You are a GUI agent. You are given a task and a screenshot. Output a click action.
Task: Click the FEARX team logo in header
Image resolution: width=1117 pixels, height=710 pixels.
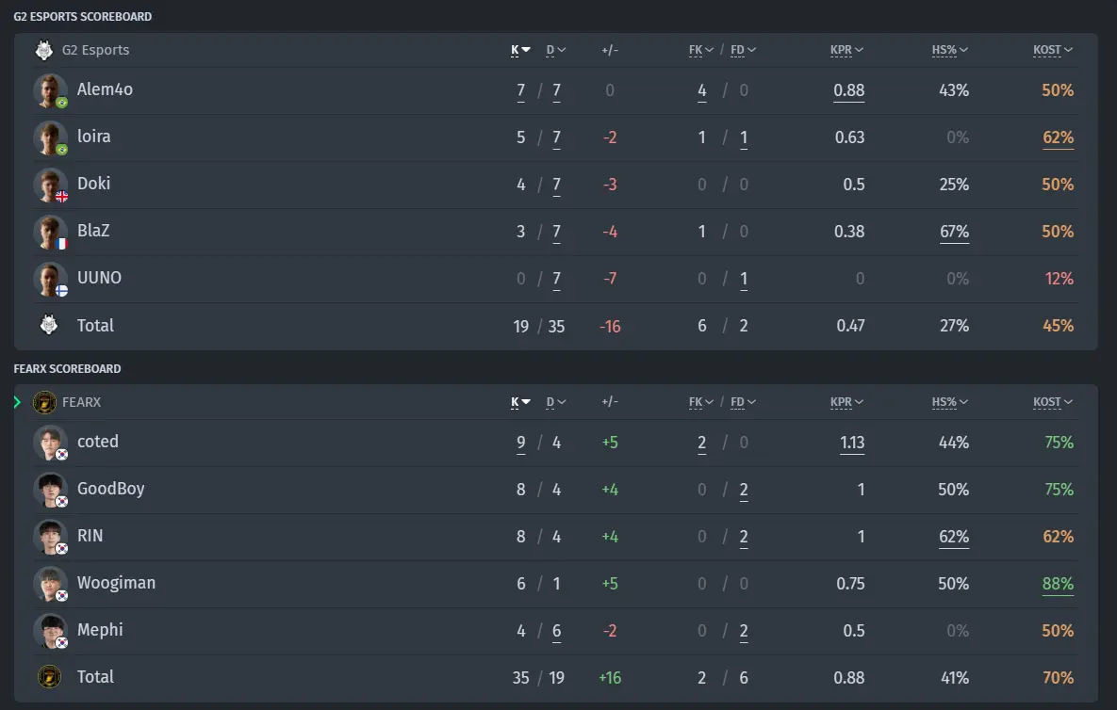(44, 402)
